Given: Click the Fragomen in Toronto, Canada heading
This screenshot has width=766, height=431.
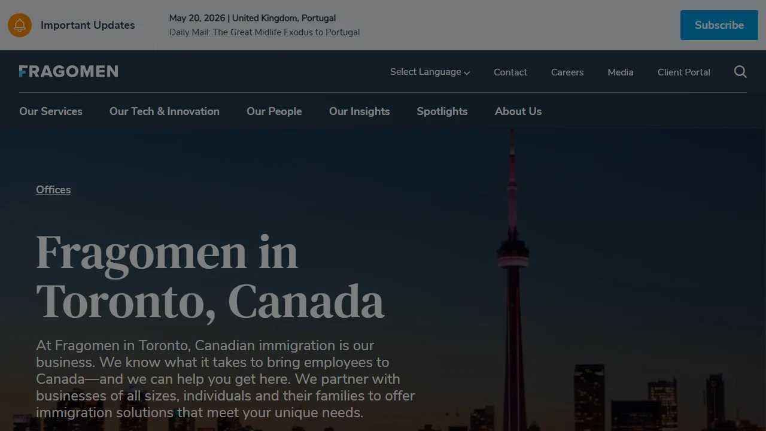Looking at the screenshot, I should (x=210, y=277).
